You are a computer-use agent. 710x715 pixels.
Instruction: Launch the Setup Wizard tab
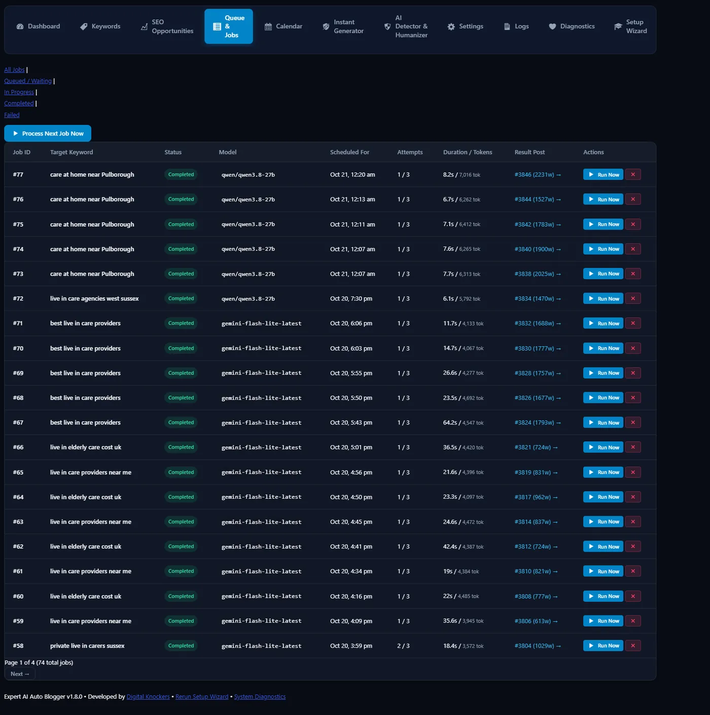pos(630,26)
